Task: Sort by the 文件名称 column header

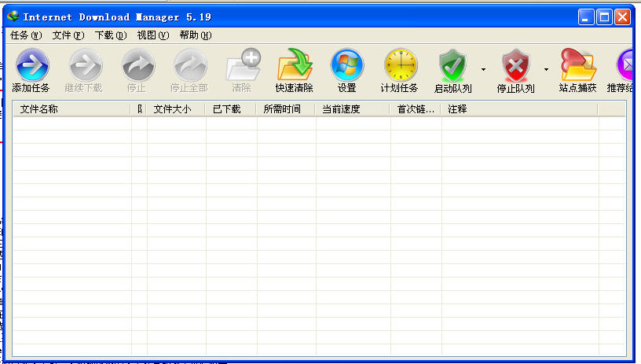Action: pyautogui.click(x=71, y=109)
